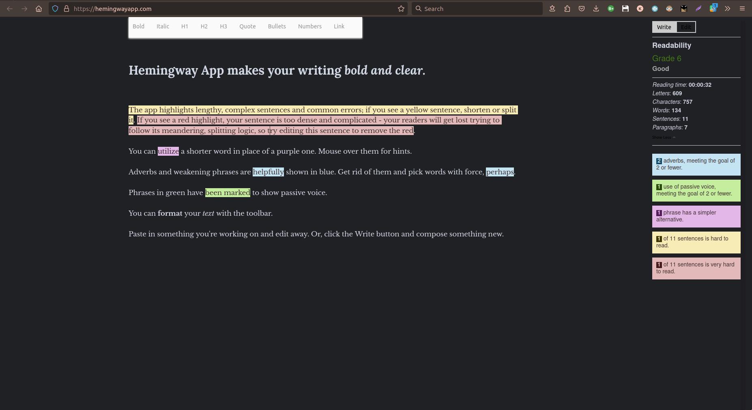Click the Reading time 00:00:32 stat
Viewport: 752px width, 410px height.
coord(681,85)
